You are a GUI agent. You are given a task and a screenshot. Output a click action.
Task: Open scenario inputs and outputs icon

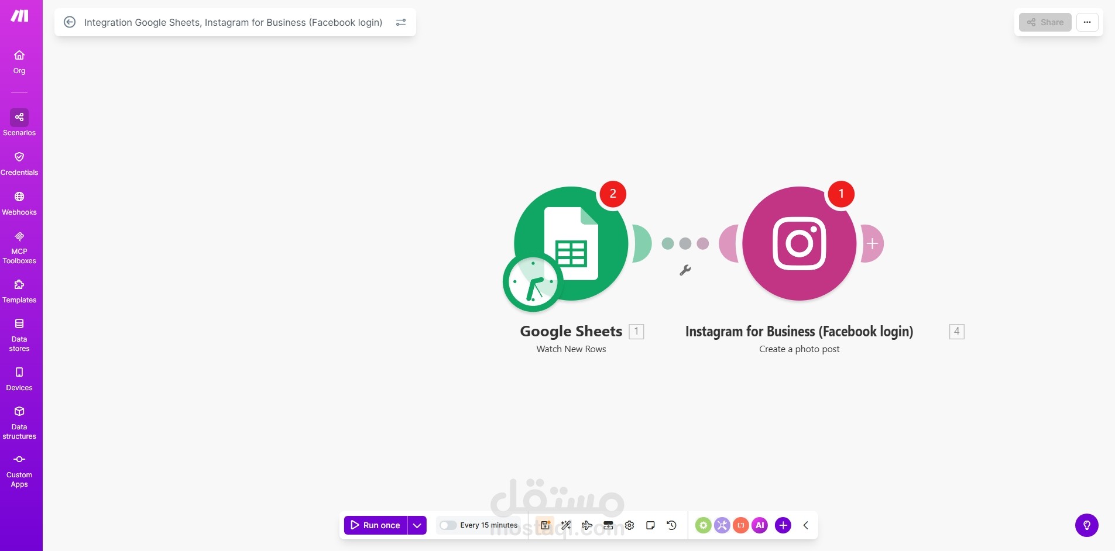coord(608,525)
